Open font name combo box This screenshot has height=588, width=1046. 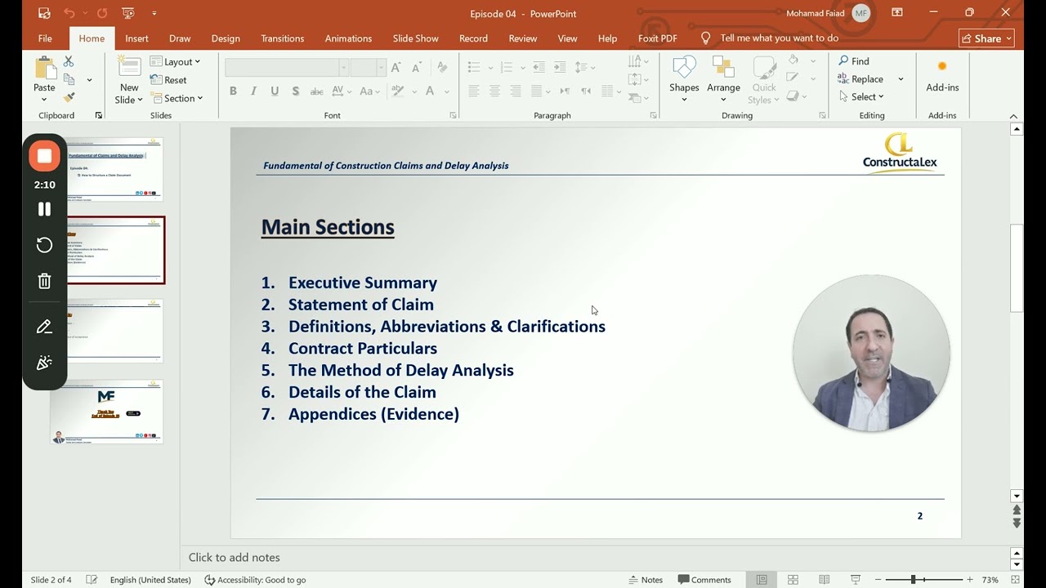tap(286, 68)
